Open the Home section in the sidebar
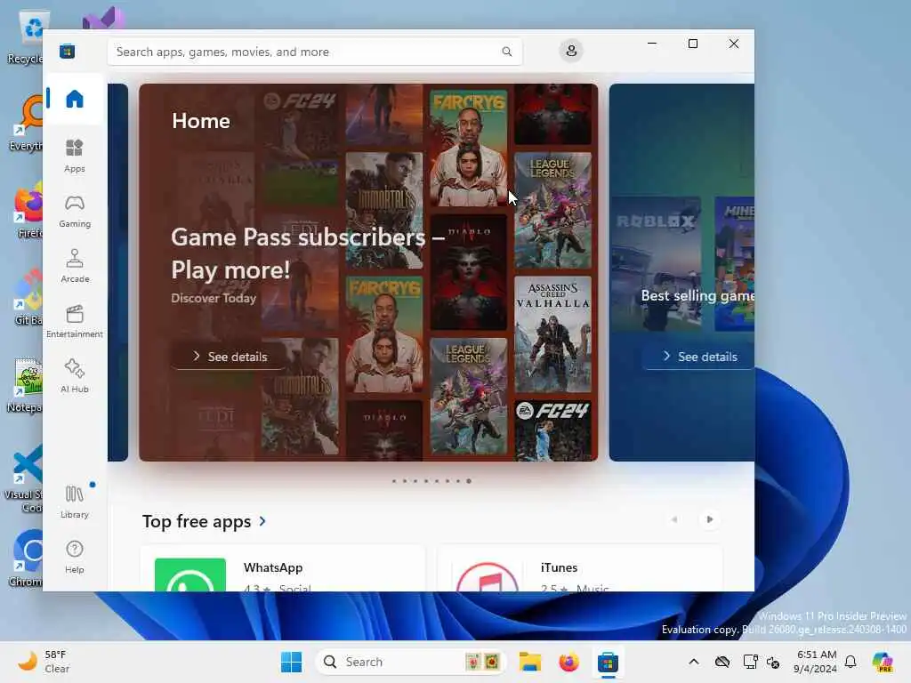Image resolution: width=911 pixels, height=683 pixels. click(75, 99)
